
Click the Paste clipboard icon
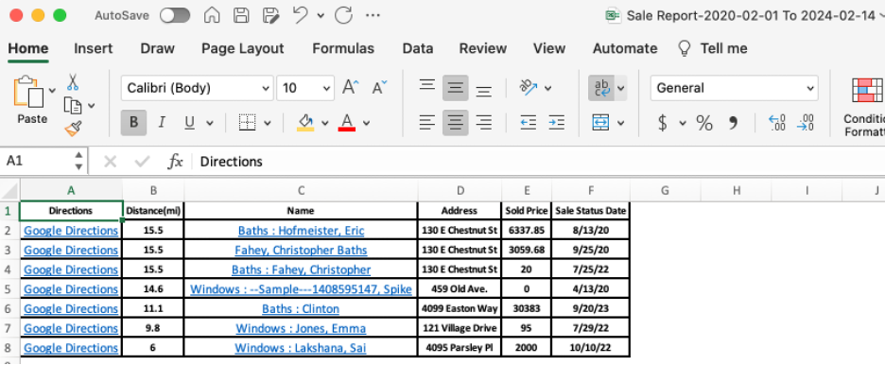pyautogui.click(x=28, y=92)
